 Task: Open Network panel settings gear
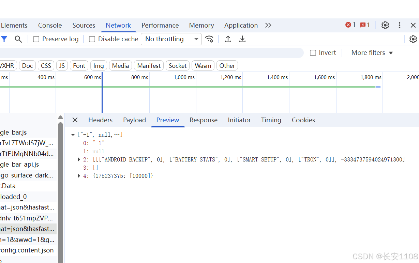click(413, 39)
